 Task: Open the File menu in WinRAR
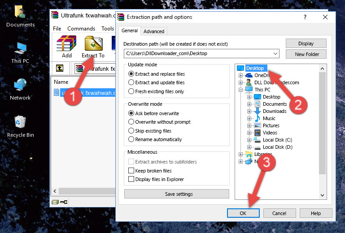click(57, 29)
